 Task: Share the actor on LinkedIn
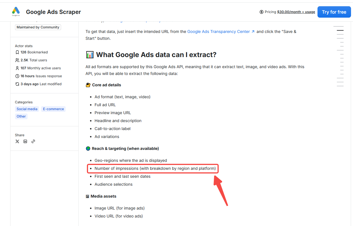point(25,141)
